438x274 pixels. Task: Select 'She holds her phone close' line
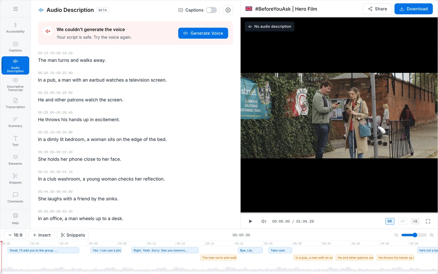79,159
